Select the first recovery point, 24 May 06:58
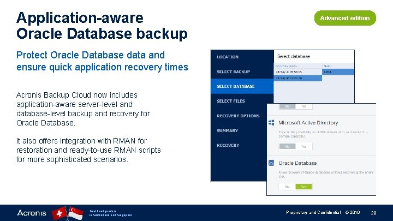 [298, 72]
